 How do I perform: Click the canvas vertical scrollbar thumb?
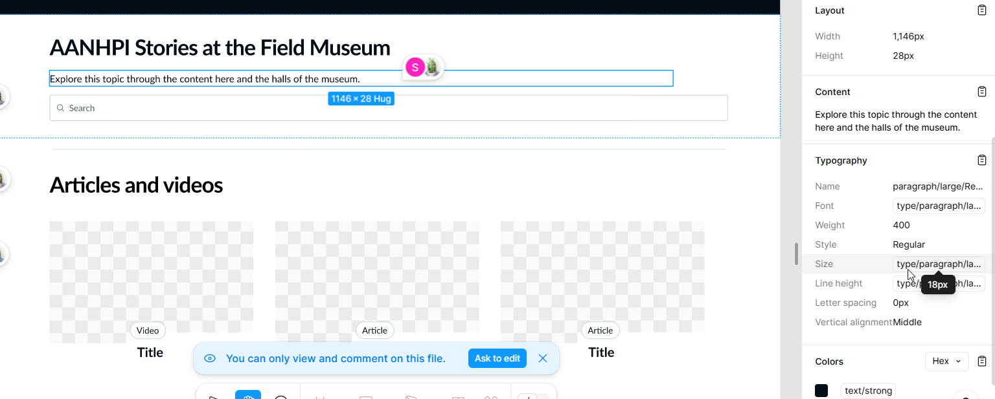coord(797,253)
